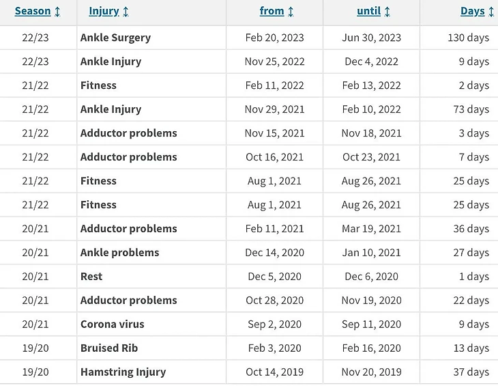Image resolution: width=498 pixels, height=386 pixels.
Task: Sort by the 'until' date header
Action: click(x=368, y=11)
